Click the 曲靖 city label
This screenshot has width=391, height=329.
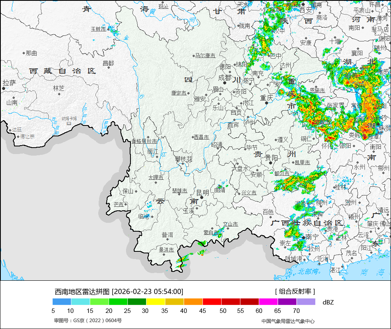tap(220, 190)
